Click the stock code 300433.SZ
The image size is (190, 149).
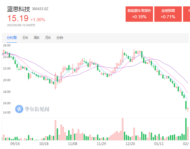click(40, 9)
